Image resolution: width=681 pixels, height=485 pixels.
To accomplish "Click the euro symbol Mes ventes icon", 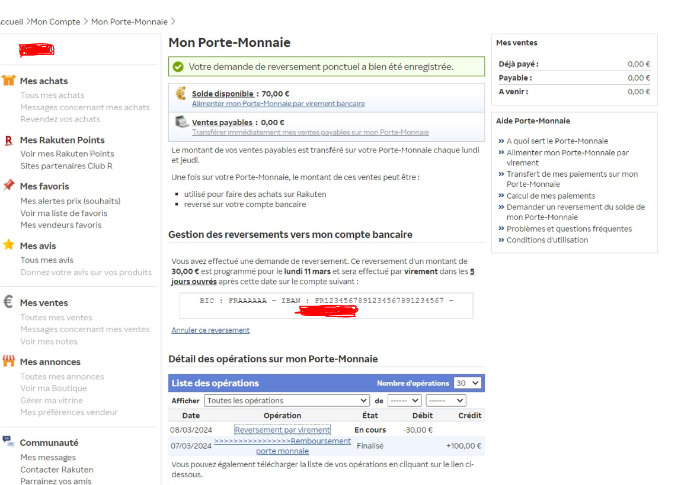I will click(8, 302).
